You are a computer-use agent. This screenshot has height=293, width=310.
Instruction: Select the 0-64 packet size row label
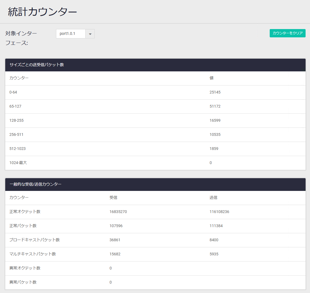(x=13, y=92)
